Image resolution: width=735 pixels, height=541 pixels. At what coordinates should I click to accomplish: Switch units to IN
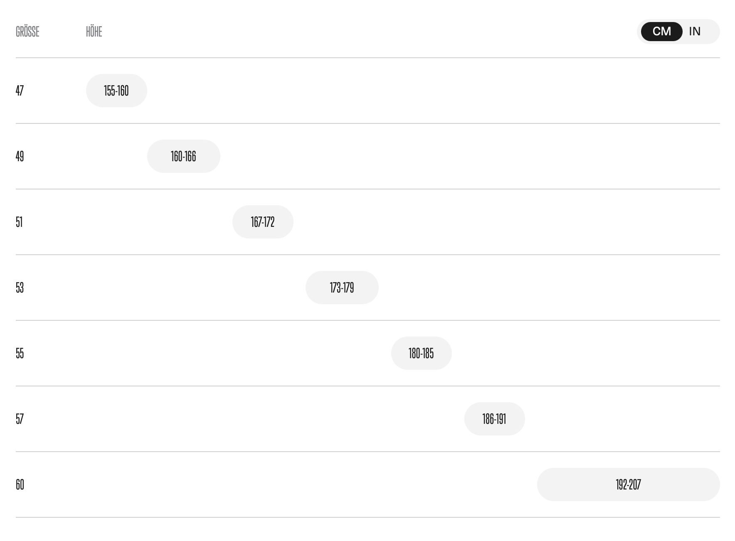(x=695, y=32)
